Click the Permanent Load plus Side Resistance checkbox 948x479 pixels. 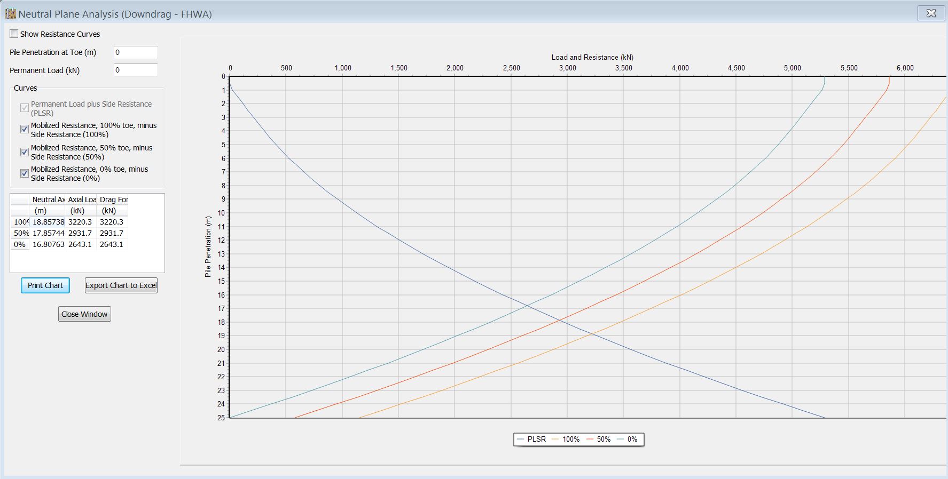pos(25,108)
